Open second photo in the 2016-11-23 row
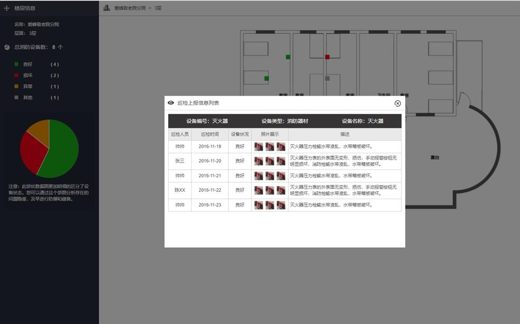Viewport: 520px width, 324px height. pyautogui.click(x=270, y=205)
